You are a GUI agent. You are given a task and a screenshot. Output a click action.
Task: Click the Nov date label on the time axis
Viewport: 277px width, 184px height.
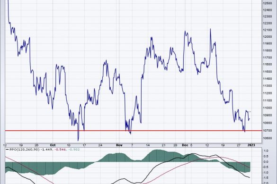(x=119, y=145)
